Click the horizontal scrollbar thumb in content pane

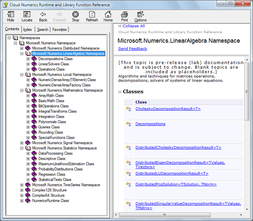tap(164, 215)
